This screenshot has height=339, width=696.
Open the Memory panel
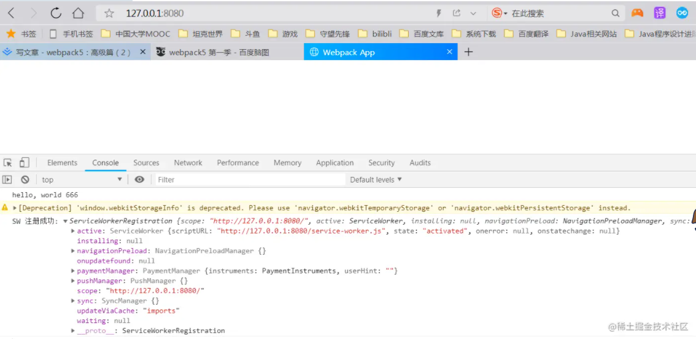(287, 163)
